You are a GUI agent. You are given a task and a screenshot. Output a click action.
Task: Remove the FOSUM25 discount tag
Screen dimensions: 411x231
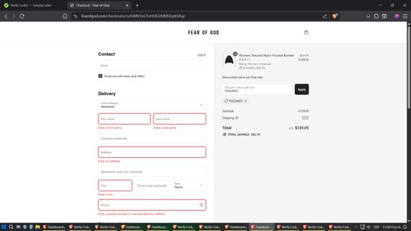[x=245, y=101]
